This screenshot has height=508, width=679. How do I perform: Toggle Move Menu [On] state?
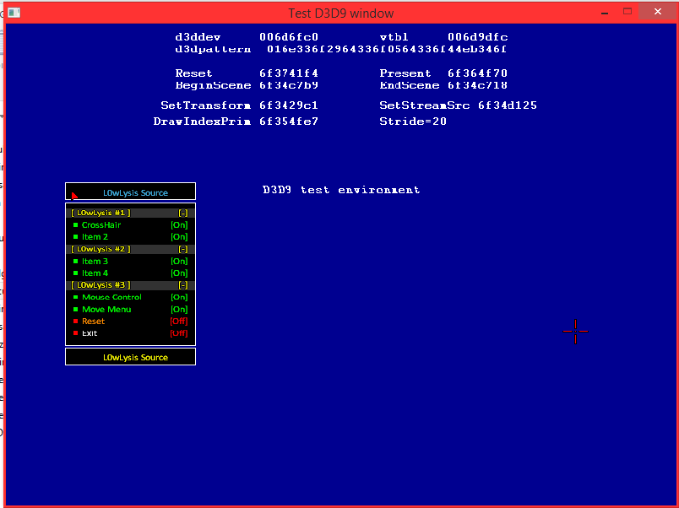179,310
